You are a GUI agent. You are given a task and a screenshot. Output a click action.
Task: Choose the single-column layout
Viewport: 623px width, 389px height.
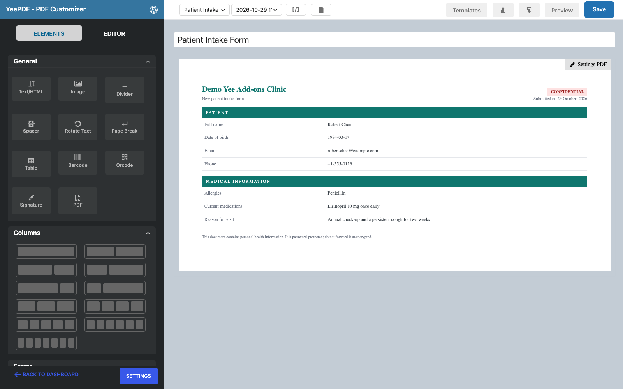46,252
